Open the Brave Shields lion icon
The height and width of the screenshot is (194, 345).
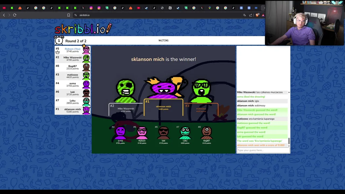tap(257, 15)
